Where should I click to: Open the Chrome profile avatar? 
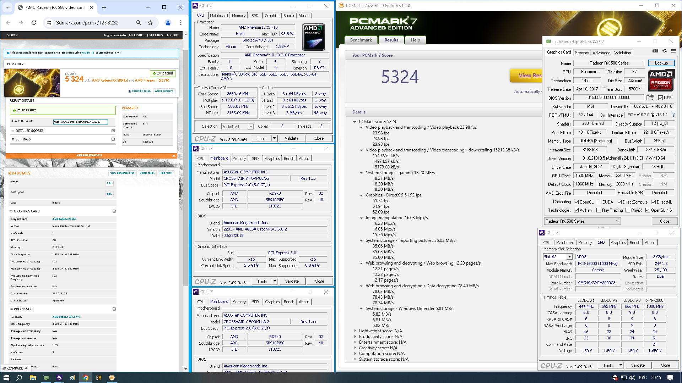[x=168, y=23]
